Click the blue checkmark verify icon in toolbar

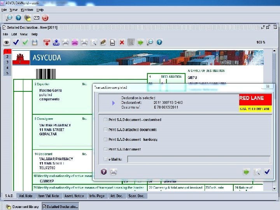coord(16,42)
